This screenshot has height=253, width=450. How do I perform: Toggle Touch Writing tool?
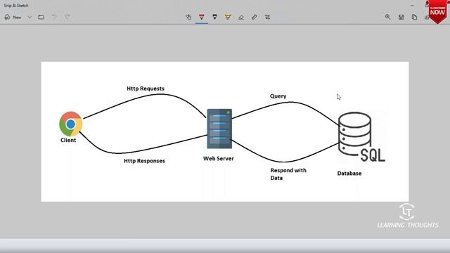pos(188,17)
